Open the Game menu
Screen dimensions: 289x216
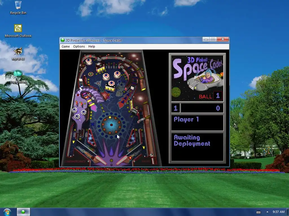tap(65, 46)
